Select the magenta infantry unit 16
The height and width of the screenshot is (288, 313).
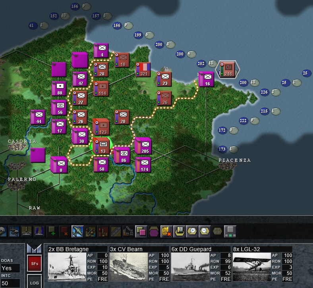coord(207,79)
